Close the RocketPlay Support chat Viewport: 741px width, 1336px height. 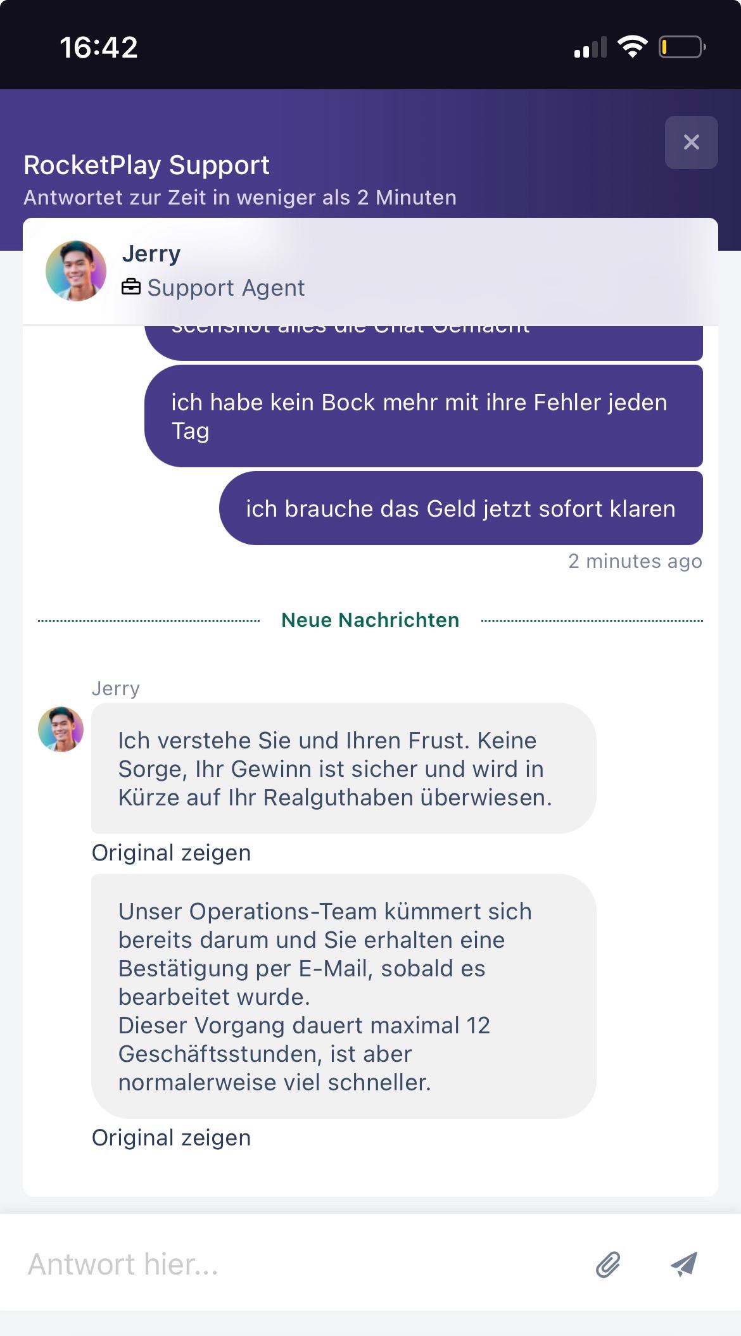pyautogui.click(x=691, y=142)
